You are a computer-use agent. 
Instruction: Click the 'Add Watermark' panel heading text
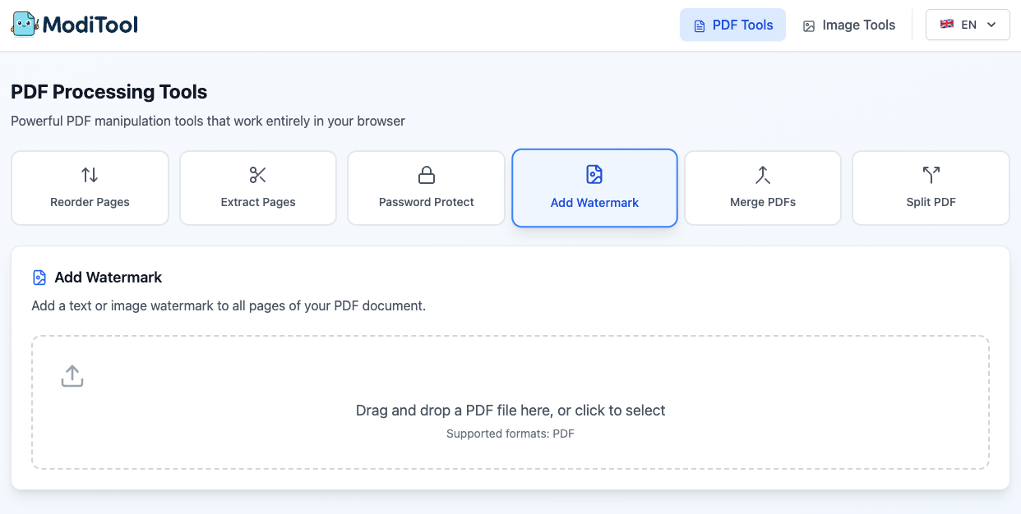(109, 278)
